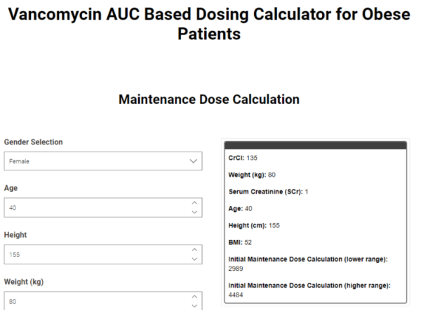Screen dimensions: 421x310
Task: Select the BMI result line
Action: point(240,243)
